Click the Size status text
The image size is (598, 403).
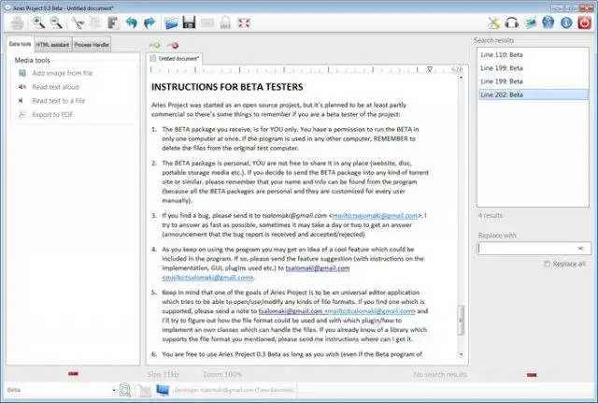163,374
